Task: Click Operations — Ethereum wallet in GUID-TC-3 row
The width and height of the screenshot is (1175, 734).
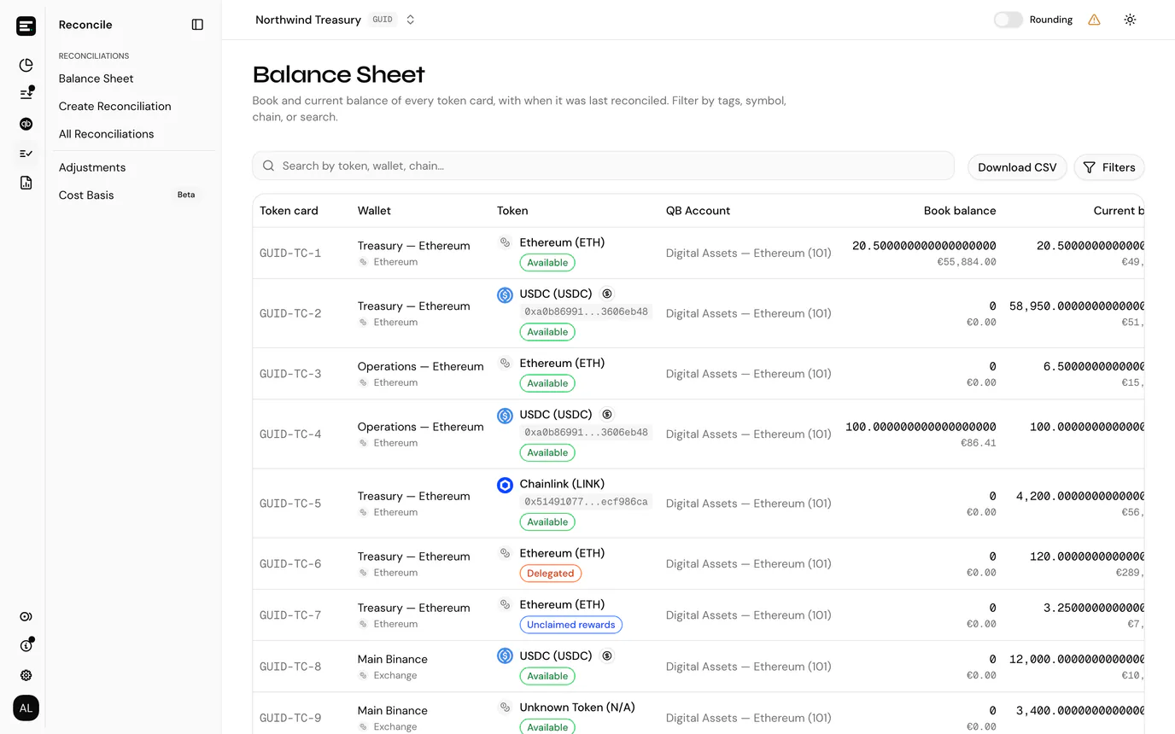Action: [x=420, y=366]
